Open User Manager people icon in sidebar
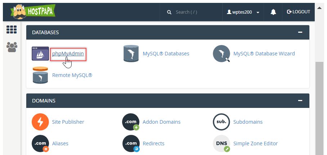 12,47
